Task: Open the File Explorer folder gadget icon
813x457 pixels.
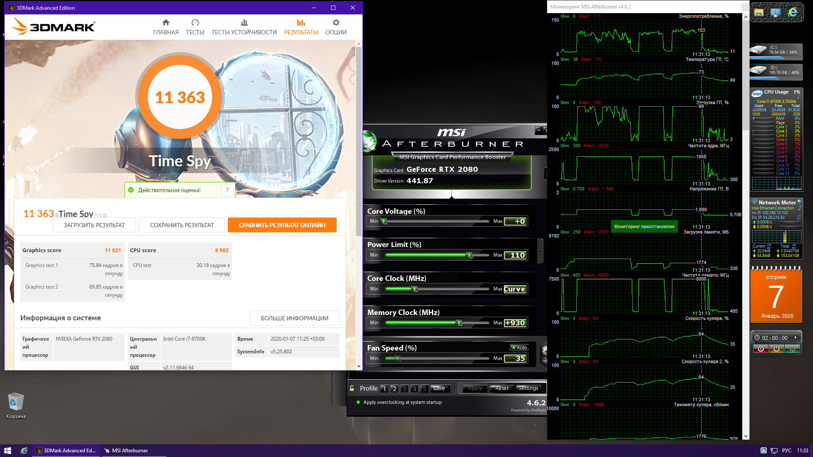Action: click(x=759, y=13)
